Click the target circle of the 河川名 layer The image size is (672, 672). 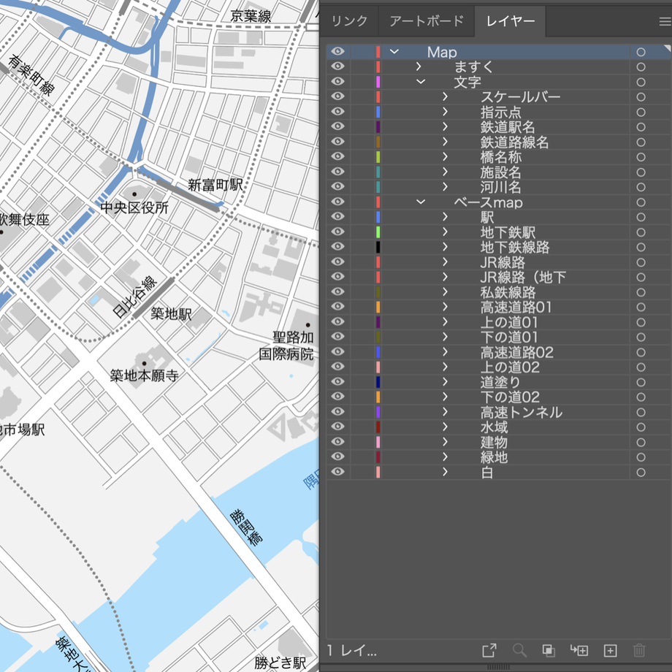(641, 187)
